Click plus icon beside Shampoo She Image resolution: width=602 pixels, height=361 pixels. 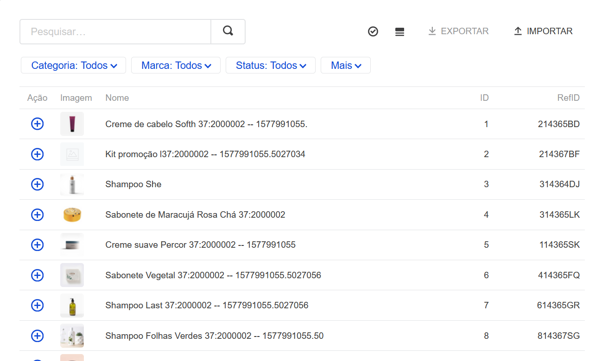pos(37,184)
